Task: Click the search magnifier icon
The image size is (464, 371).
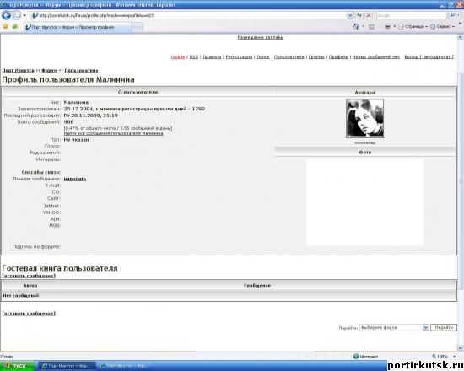Action: tap(452, 15)
